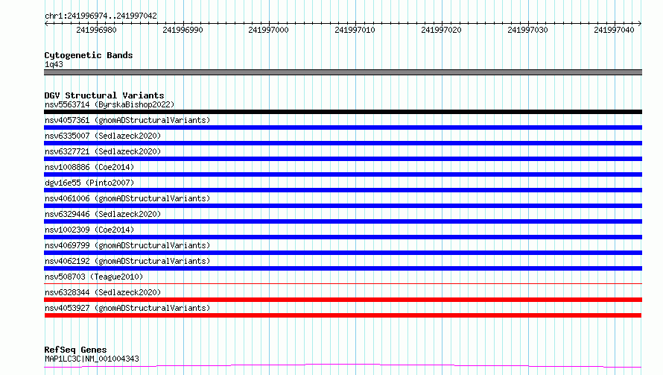Click the red nsv6328344 variant bar
Image resolution: width=663 pixels, height=375 pixels.
343,300
